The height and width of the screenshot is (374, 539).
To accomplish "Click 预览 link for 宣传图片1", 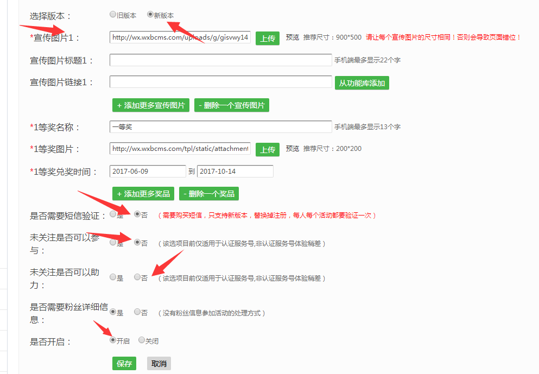I will coord(293,37).
